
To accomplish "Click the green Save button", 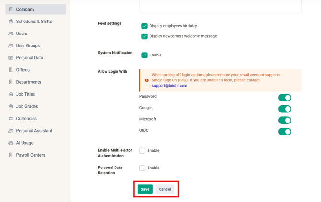I will 145,189.
